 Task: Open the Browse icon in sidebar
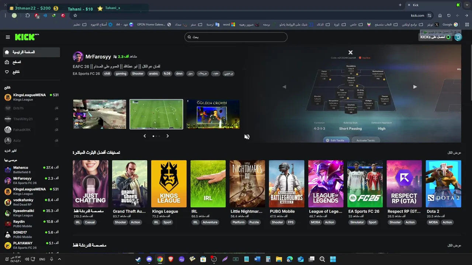(7, 62)
